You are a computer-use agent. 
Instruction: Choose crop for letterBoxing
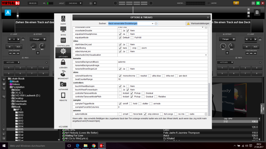[x=130, y=48]
